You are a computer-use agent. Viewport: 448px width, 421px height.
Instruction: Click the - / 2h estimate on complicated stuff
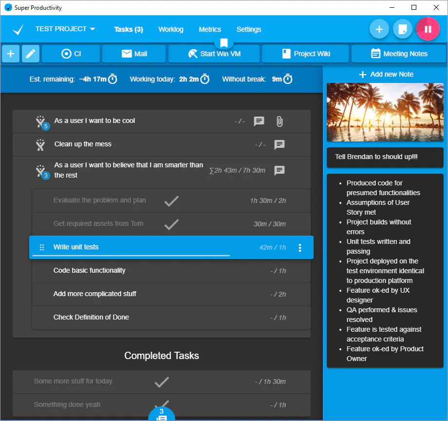(278, 295)
